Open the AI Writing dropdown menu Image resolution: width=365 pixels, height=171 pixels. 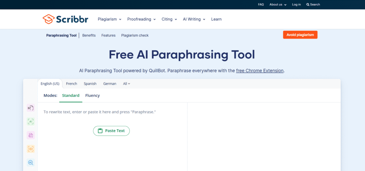tap(194, 19)
